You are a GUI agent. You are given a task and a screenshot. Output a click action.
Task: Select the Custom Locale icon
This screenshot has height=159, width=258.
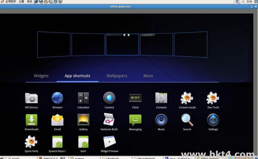tap(187, 98)
